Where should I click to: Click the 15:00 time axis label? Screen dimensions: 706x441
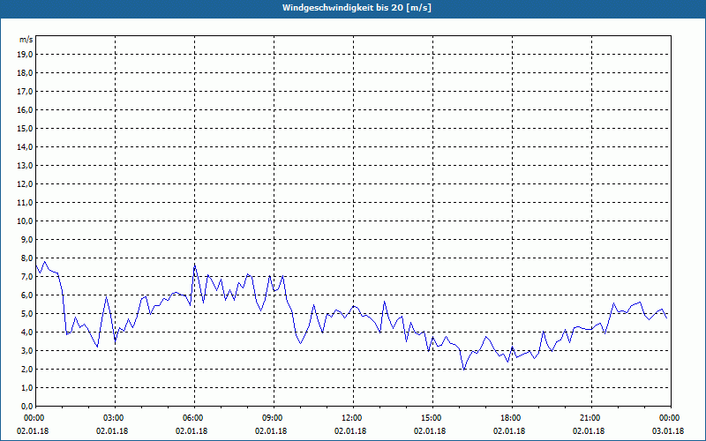432,418
